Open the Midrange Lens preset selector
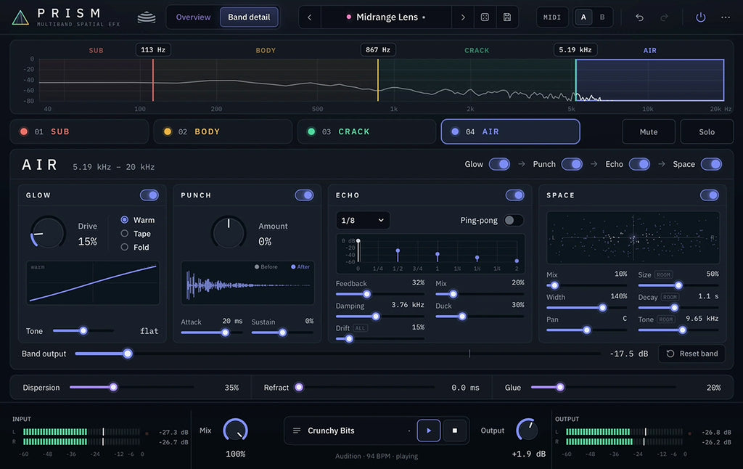The image size is (743, 469). tap(386, 17)
